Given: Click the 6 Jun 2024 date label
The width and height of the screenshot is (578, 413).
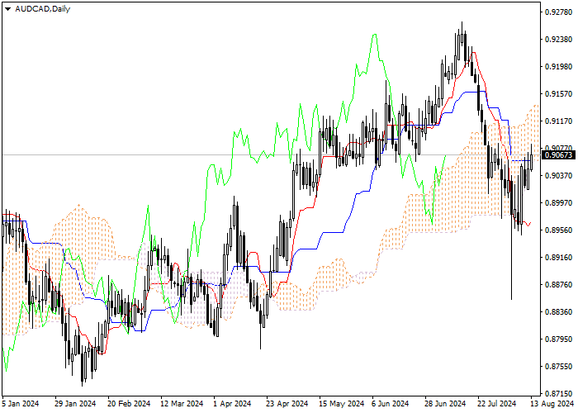Looking at the screenshot, I should pyautogui.click(x=391, y=403).
